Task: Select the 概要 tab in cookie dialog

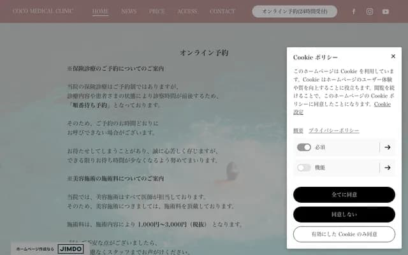Action: tap(298, 131)
